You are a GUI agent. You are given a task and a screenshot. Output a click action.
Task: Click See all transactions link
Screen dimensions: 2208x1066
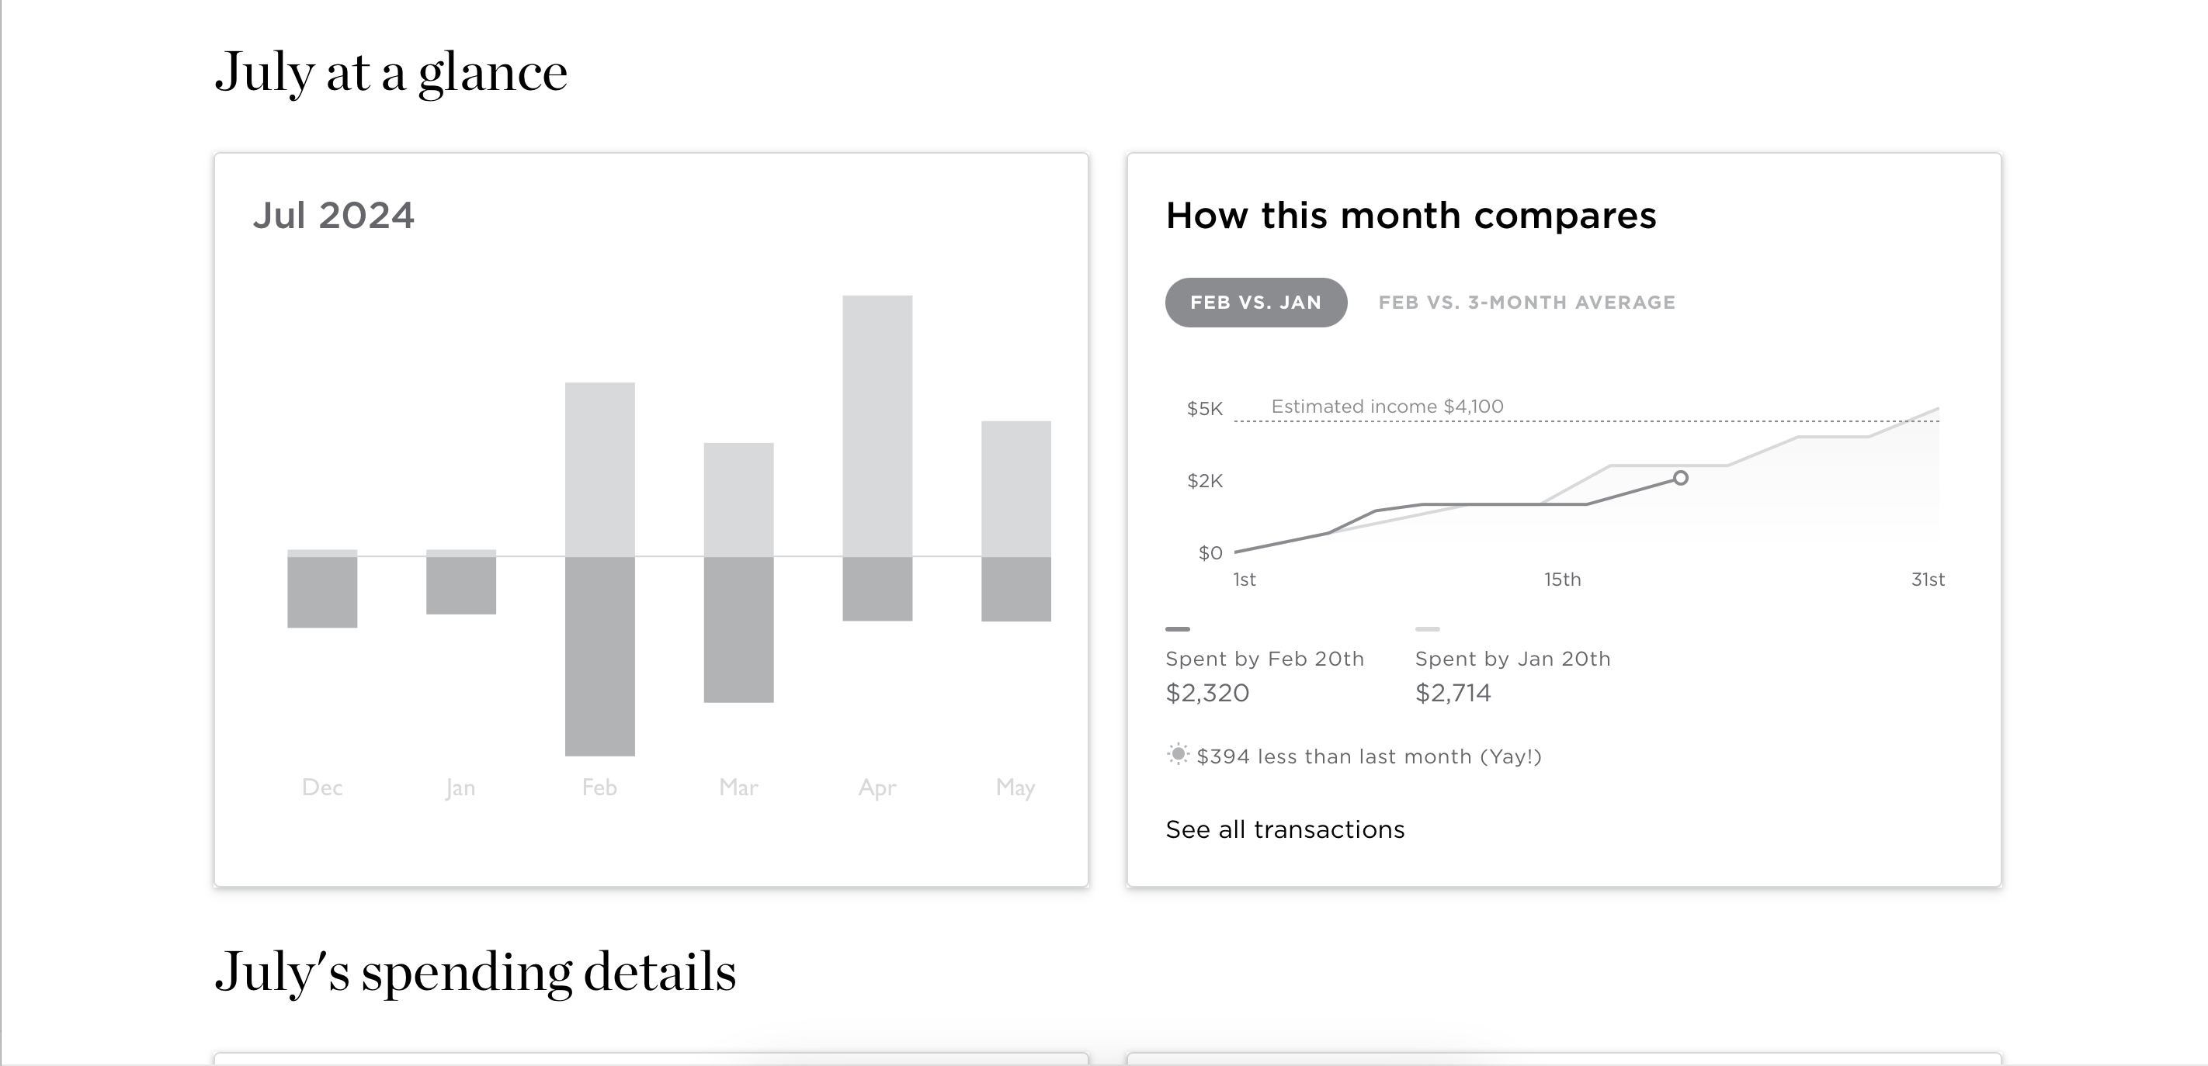pyautogui.click(x=1284, y=829)
